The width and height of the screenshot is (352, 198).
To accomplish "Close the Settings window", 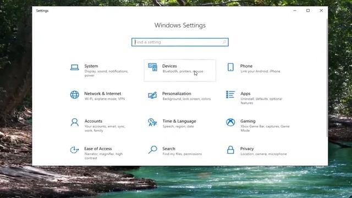I will tap(321, 10).
